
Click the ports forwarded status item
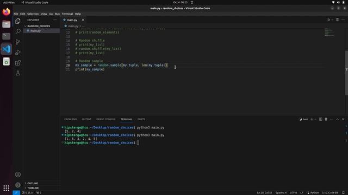[39, 193]
